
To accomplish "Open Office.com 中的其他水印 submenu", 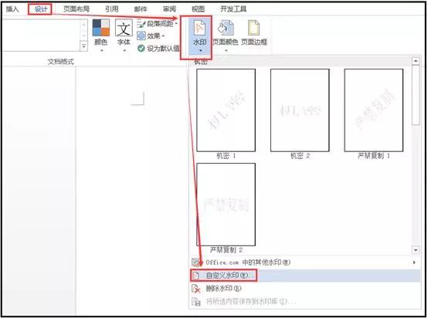I will click(x=305, y=262).
